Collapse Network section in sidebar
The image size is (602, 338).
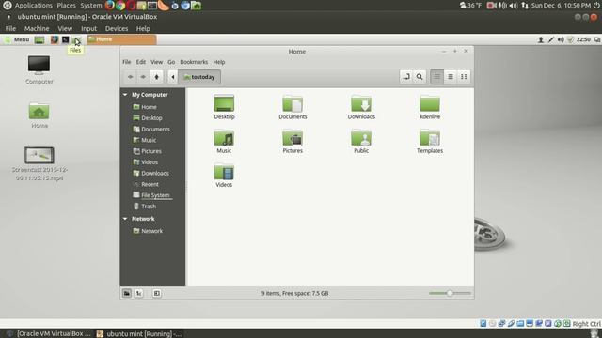125,219
